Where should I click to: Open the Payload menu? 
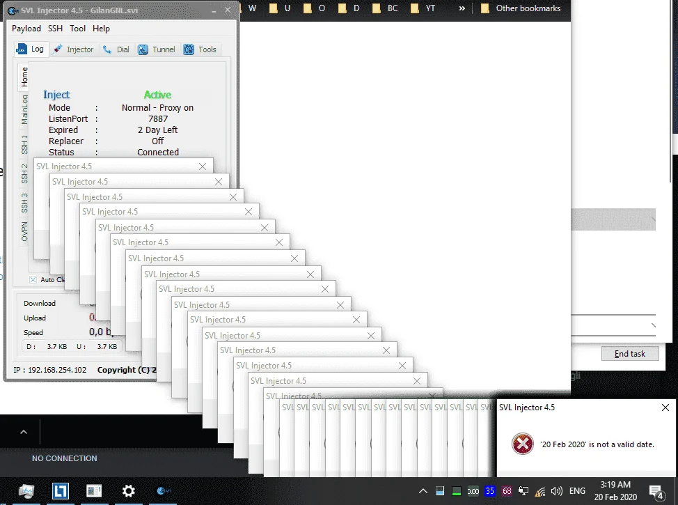click(26, 29)
